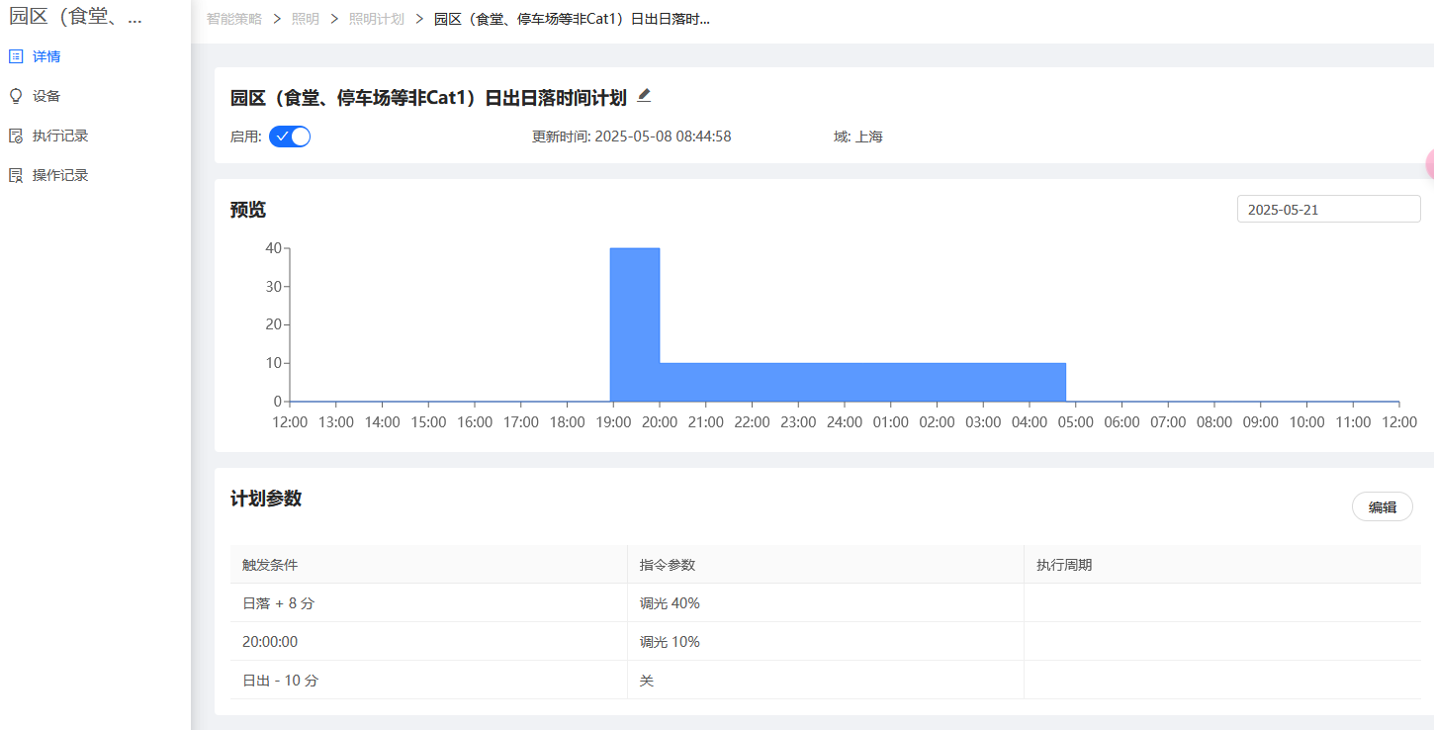Open the 2025-05-21 preview date picker
The height and width of the screenshot is (730, 1434).
click(1328, 209)
